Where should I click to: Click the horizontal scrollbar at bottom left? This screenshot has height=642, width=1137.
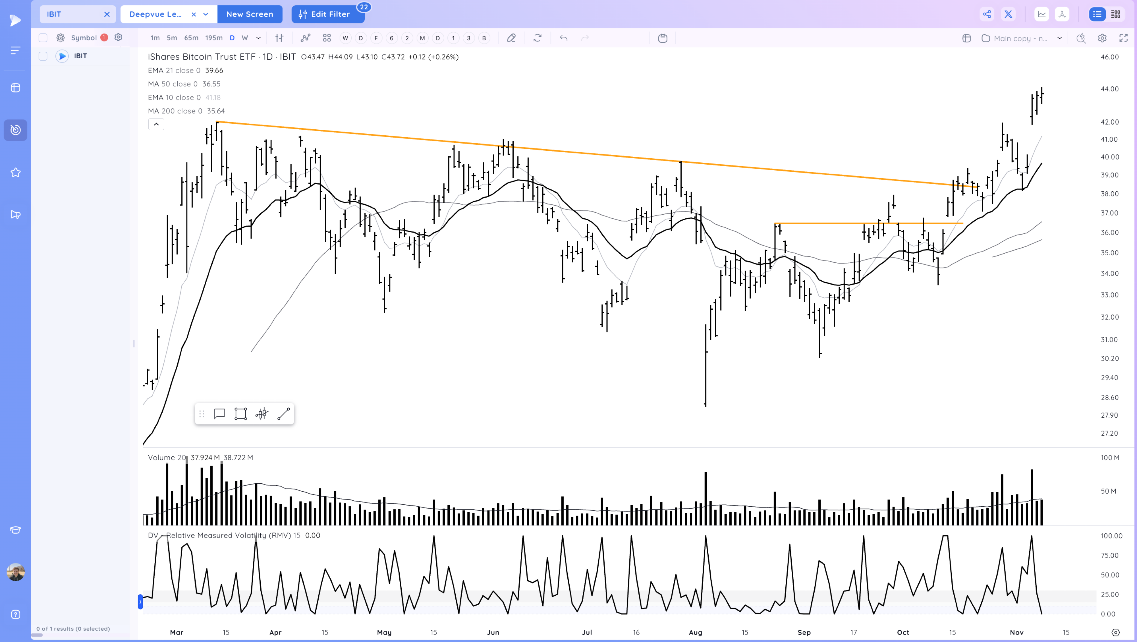click(37, 635)
